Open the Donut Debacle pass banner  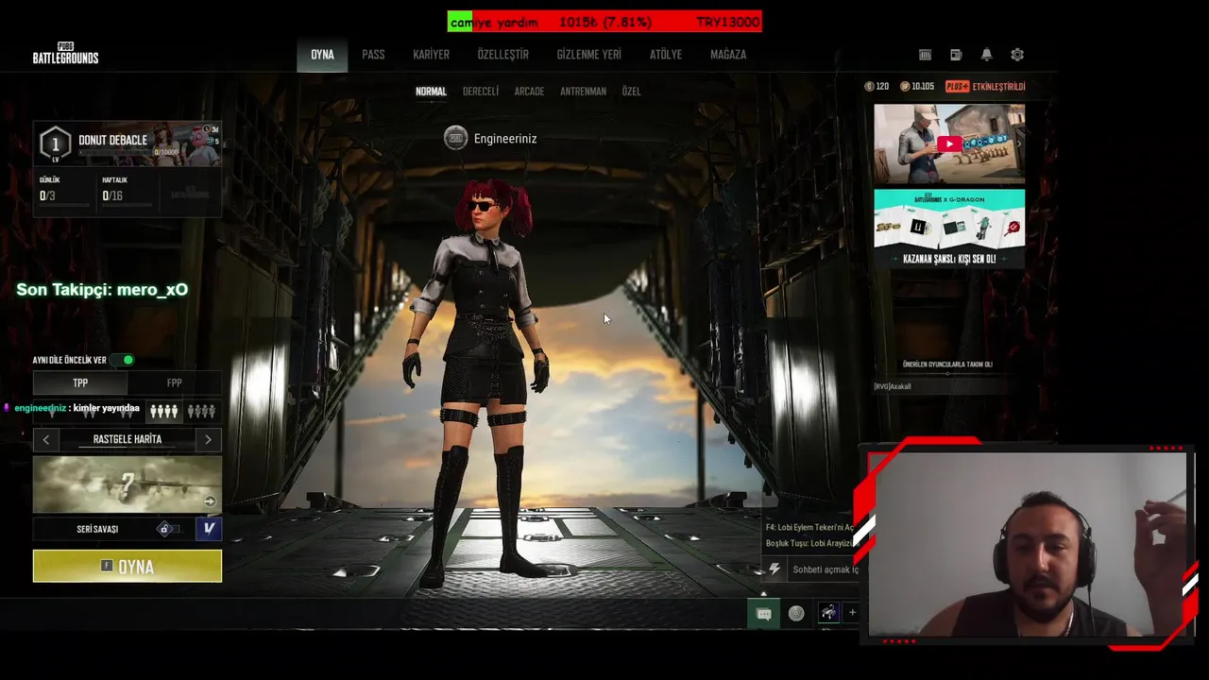point(128,144)
